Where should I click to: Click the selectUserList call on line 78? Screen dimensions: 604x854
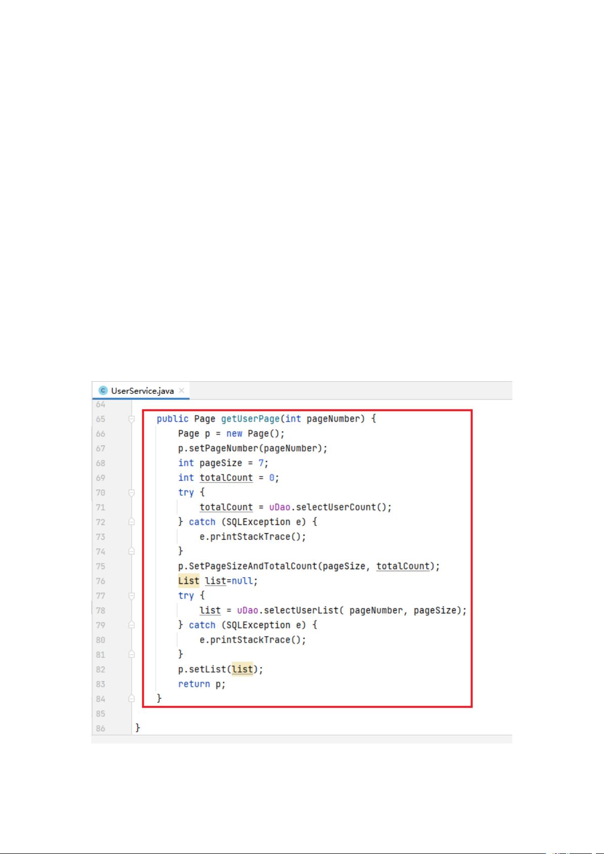click(301, 610)
